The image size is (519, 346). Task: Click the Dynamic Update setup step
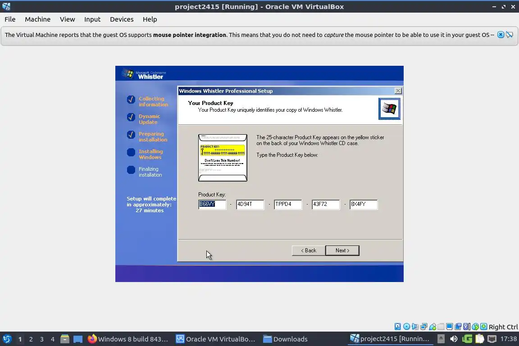point(149,119)
